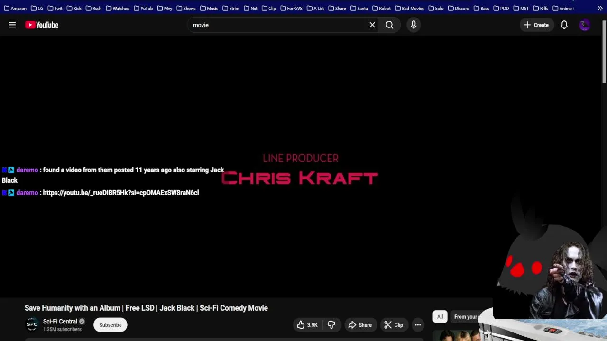Open the A List bookmarks folder
The height and width of the screenshot is (341, 607).
tap(315, 9)
